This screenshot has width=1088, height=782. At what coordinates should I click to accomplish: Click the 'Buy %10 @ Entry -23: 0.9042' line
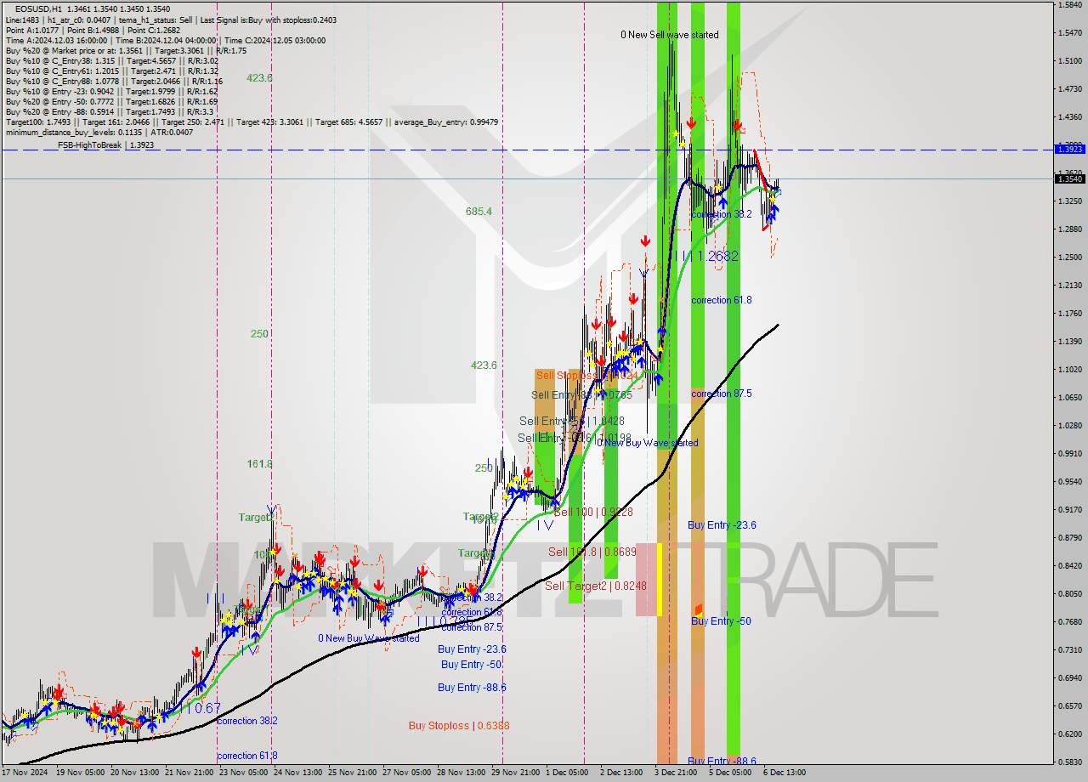111,91
